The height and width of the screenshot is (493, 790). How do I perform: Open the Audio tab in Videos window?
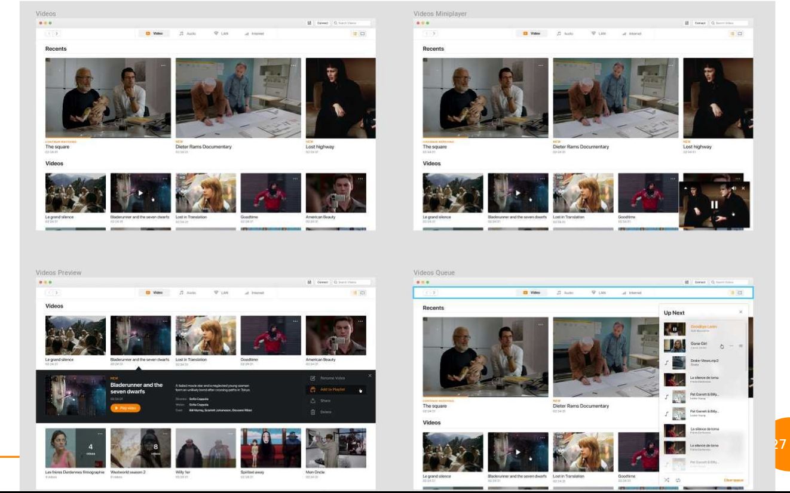tap(188, 33)
